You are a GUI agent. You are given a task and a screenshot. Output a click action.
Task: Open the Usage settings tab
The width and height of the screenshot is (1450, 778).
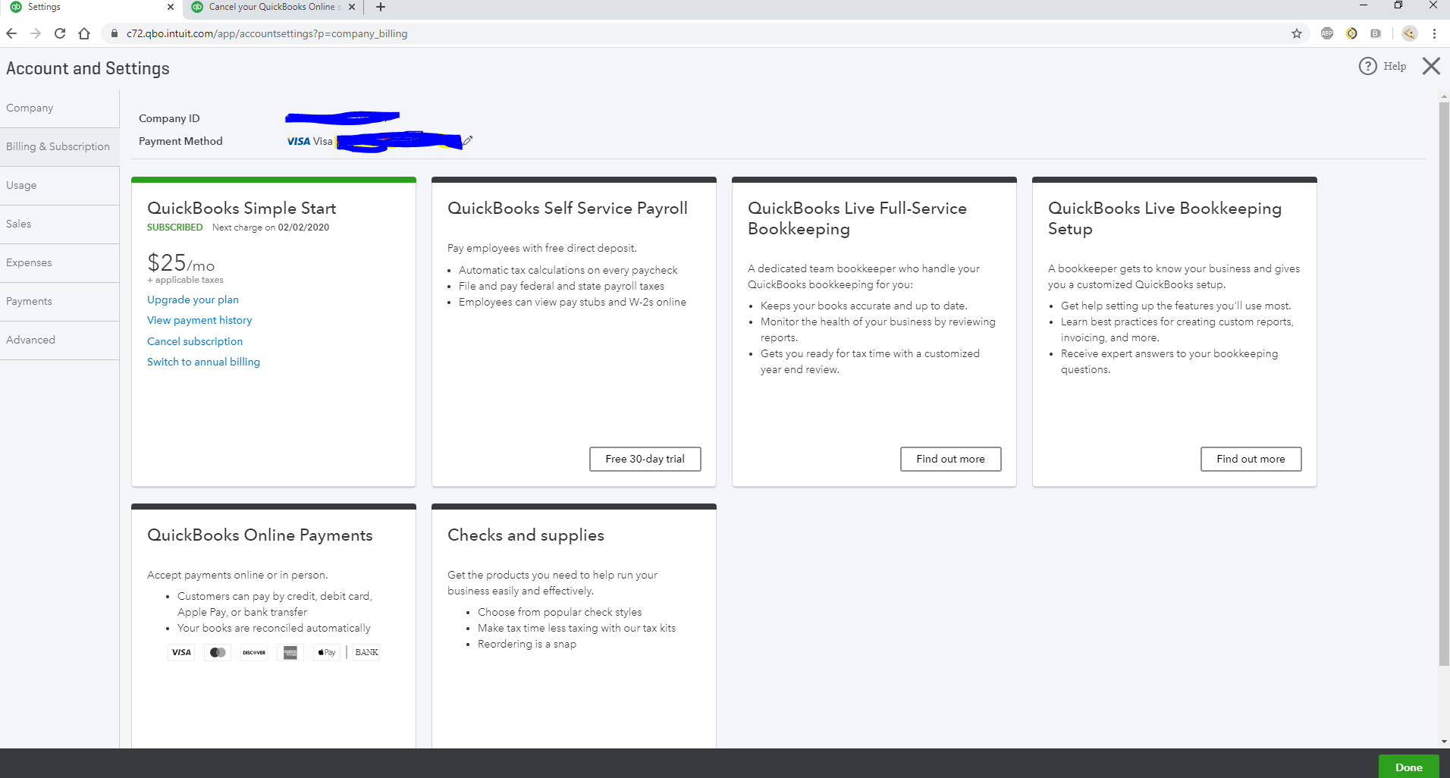(60, 186)
